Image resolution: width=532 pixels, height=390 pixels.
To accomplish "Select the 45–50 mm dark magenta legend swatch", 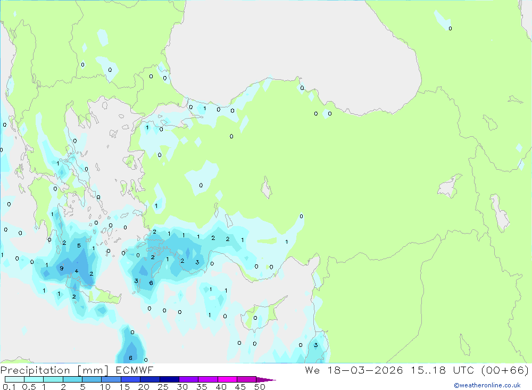I will tap(247, 379).
